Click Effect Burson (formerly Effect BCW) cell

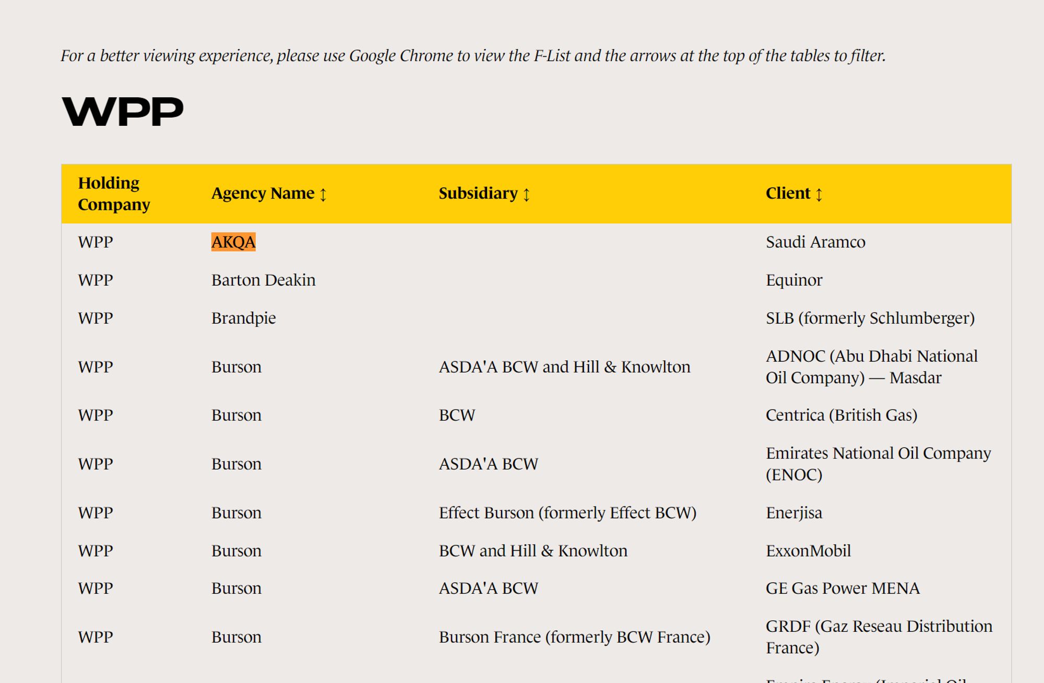[567, 513]
